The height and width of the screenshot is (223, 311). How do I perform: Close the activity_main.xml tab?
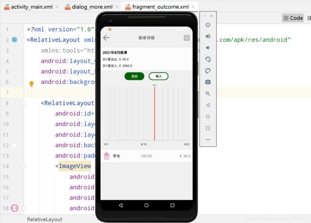57,7
